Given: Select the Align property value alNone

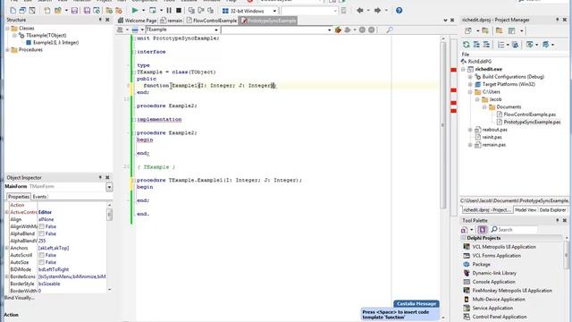Looking at the screenshot, I should [46, 219].
